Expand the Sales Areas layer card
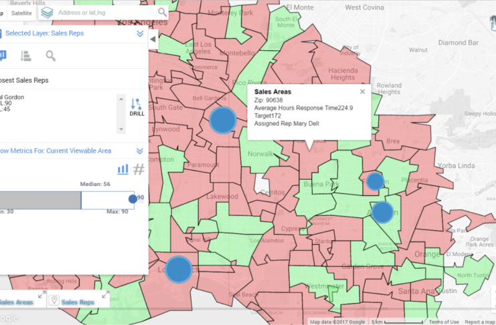This screenshot has width=496, height=325. pos(42,295)
